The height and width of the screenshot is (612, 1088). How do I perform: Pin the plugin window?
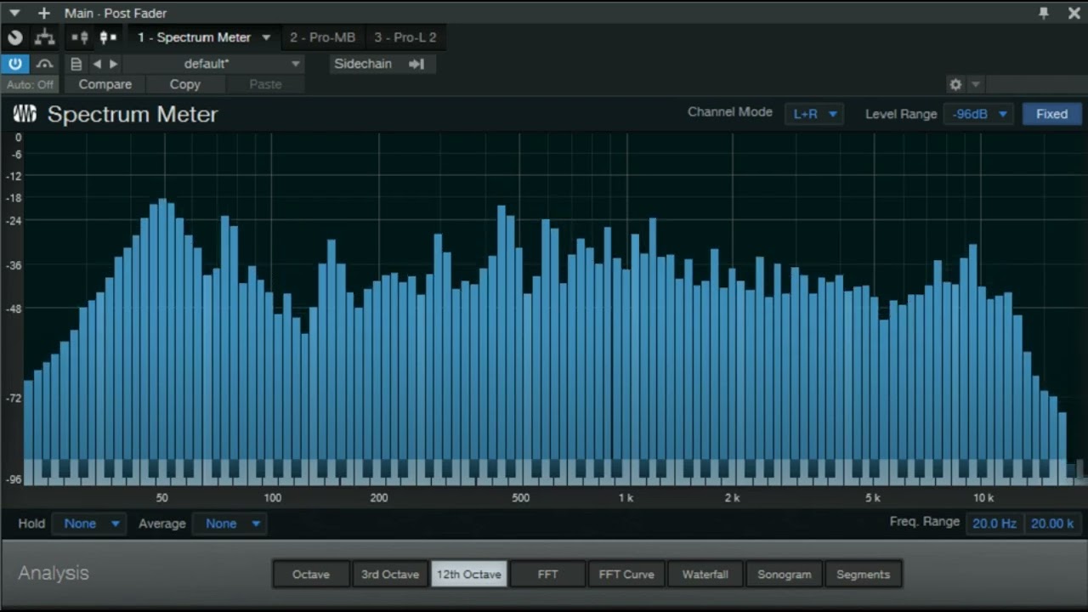(x=1044, y=13)
